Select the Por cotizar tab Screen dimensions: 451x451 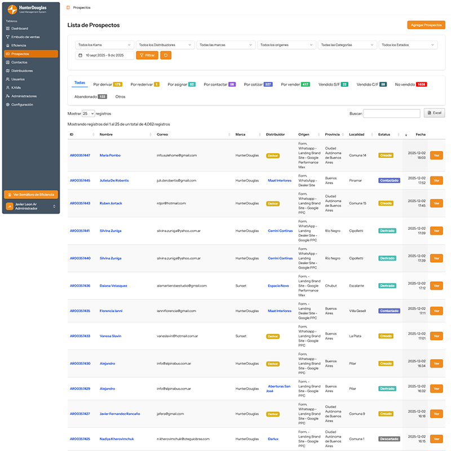tap(258, 84)
